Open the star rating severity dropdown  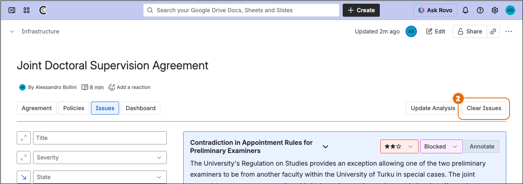point(399,146)
